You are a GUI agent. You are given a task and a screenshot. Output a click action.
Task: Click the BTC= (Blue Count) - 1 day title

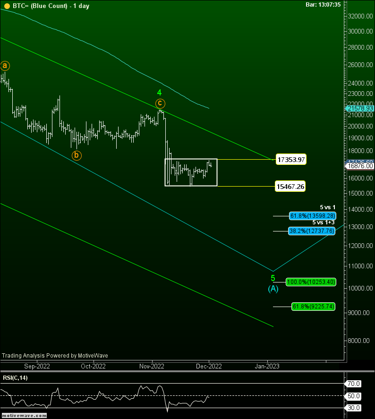[51, 6]
